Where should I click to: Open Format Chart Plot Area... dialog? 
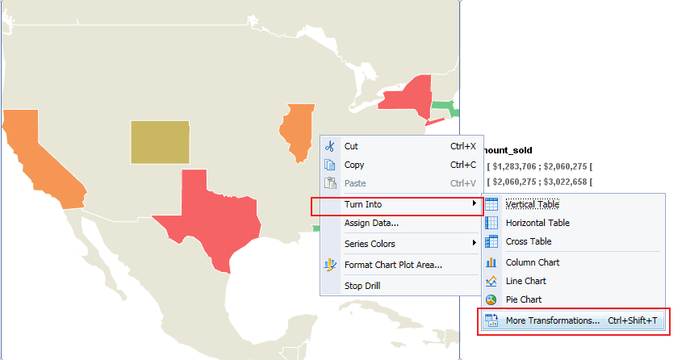(x=400, y=265)
